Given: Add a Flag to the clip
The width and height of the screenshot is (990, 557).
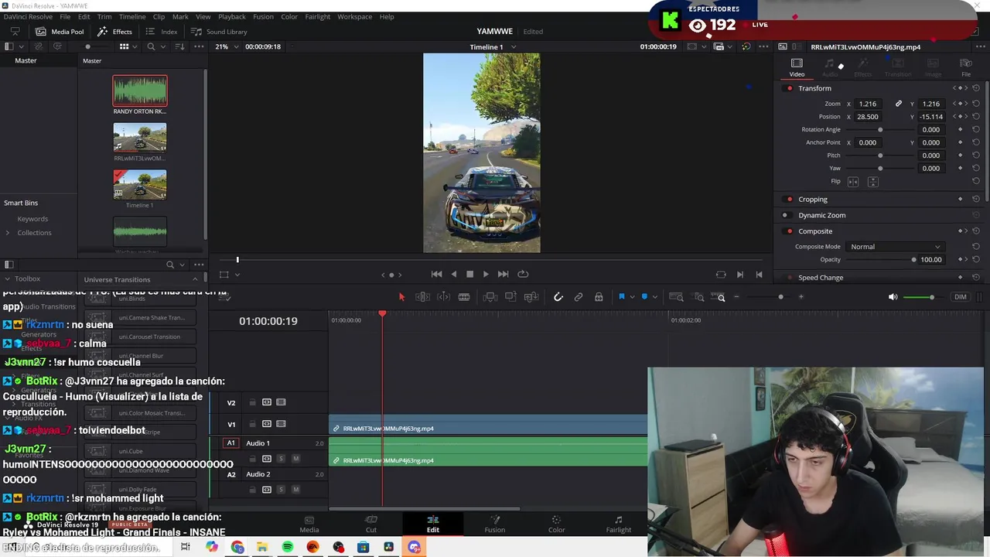Looking at the screenshot, I should tap(621, 297).
